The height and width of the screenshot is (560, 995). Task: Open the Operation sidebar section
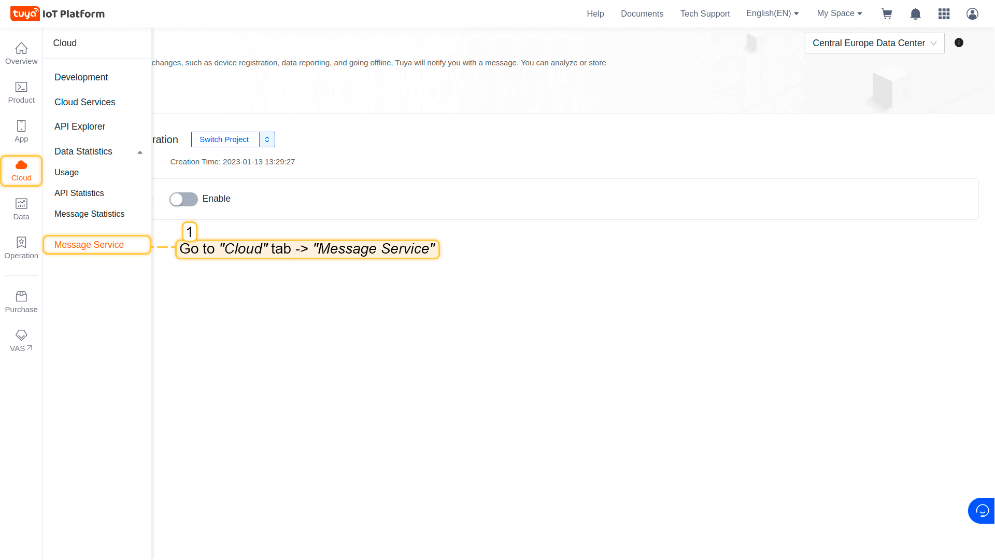pyautogui.click(x=21, y=248)
